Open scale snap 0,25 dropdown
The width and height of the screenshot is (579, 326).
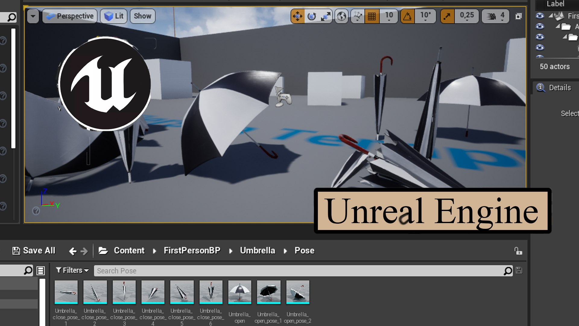coord(467,16)
